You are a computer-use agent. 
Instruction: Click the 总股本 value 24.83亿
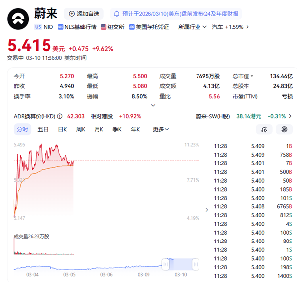(283, 86)
